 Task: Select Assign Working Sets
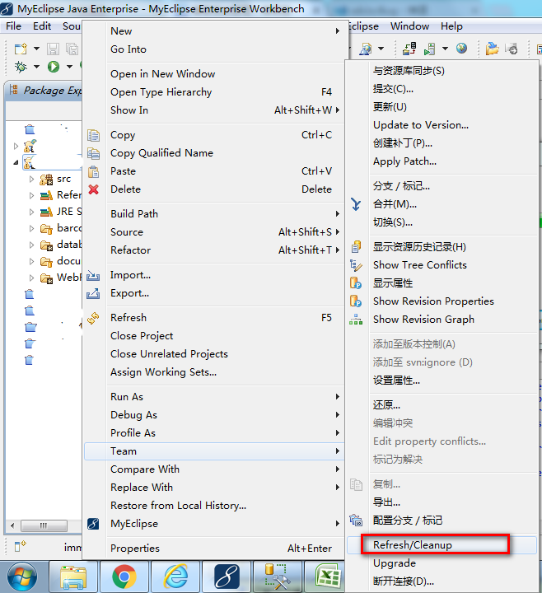pos(213,372)
